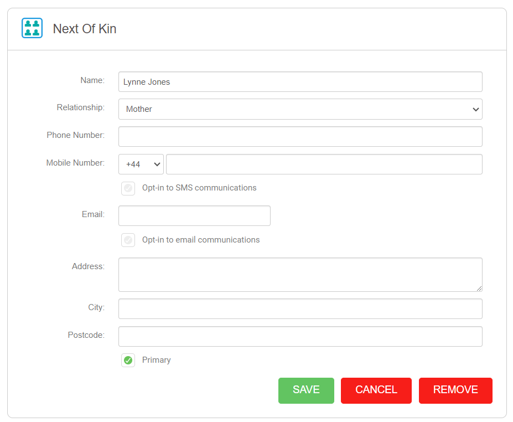Focus the Postcode input field
This screenshot has width=513, height=422.
point(300,337)
